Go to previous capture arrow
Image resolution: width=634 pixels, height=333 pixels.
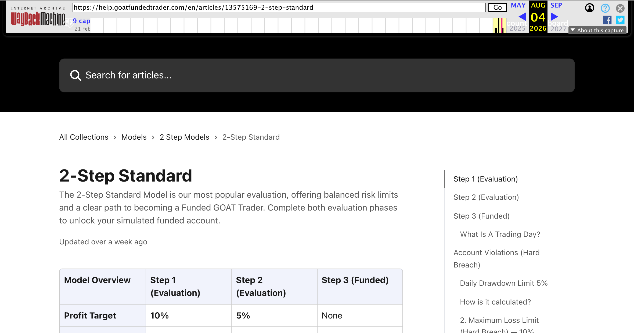click(522, 17)
